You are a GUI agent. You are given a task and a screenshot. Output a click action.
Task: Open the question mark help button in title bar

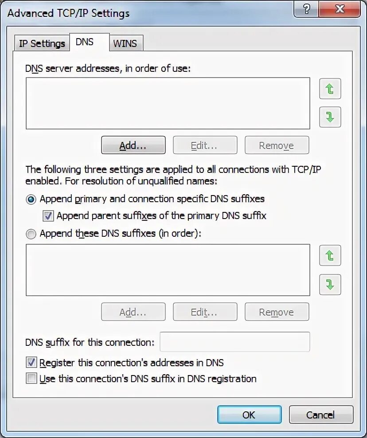306,9
